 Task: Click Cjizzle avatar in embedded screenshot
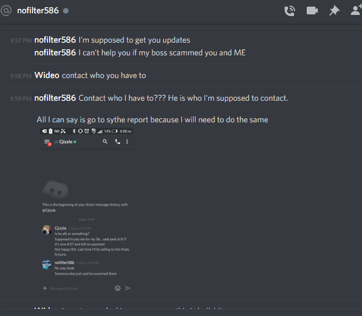coord(46,230)
